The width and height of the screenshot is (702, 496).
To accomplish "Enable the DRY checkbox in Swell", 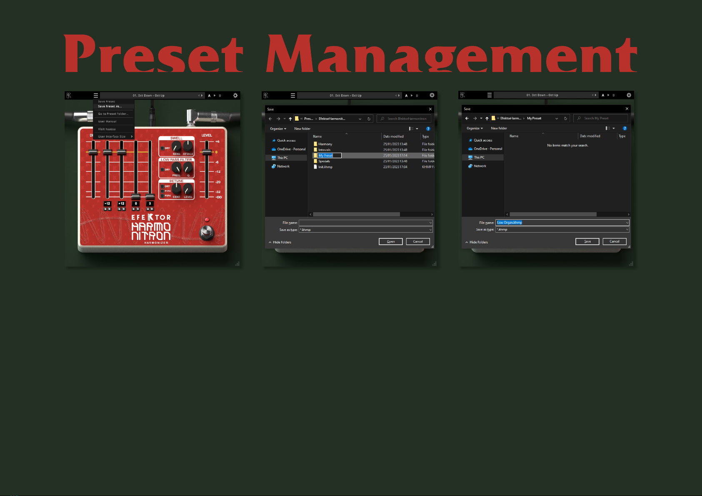I will click(x=162, y=148).
